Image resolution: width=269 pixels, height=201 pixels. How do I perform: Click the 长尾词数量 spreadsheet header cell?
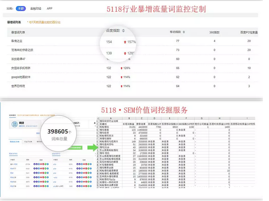point(128,124)
